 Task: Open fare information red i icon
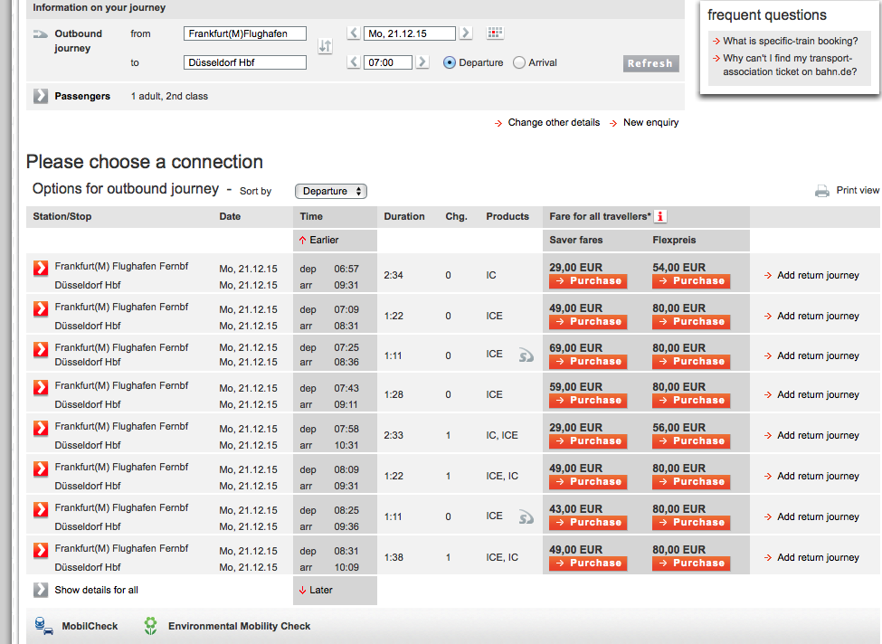click(x=660, y=216)
